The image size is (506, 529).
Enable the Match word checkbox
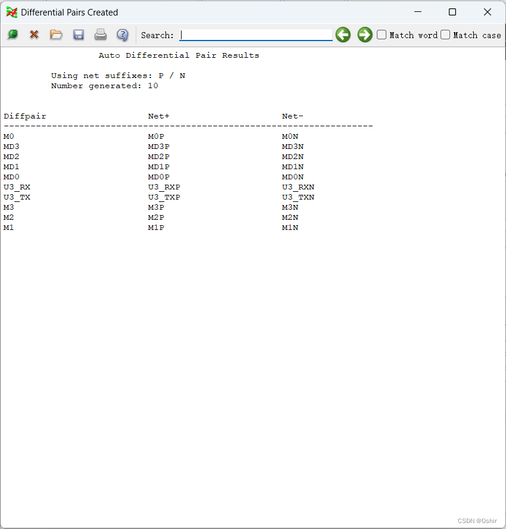click(382, 35)
